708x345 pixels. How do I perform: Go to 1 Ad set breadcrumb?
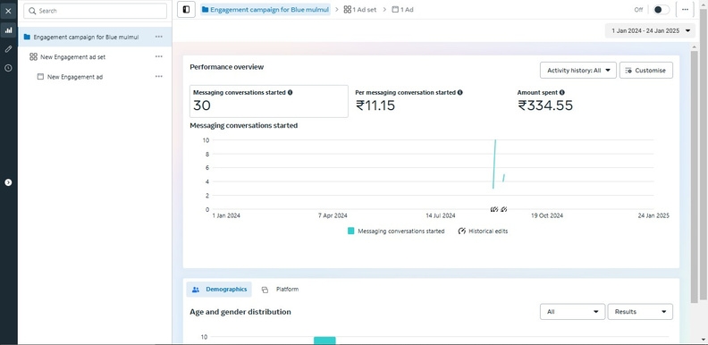[360, 10]
